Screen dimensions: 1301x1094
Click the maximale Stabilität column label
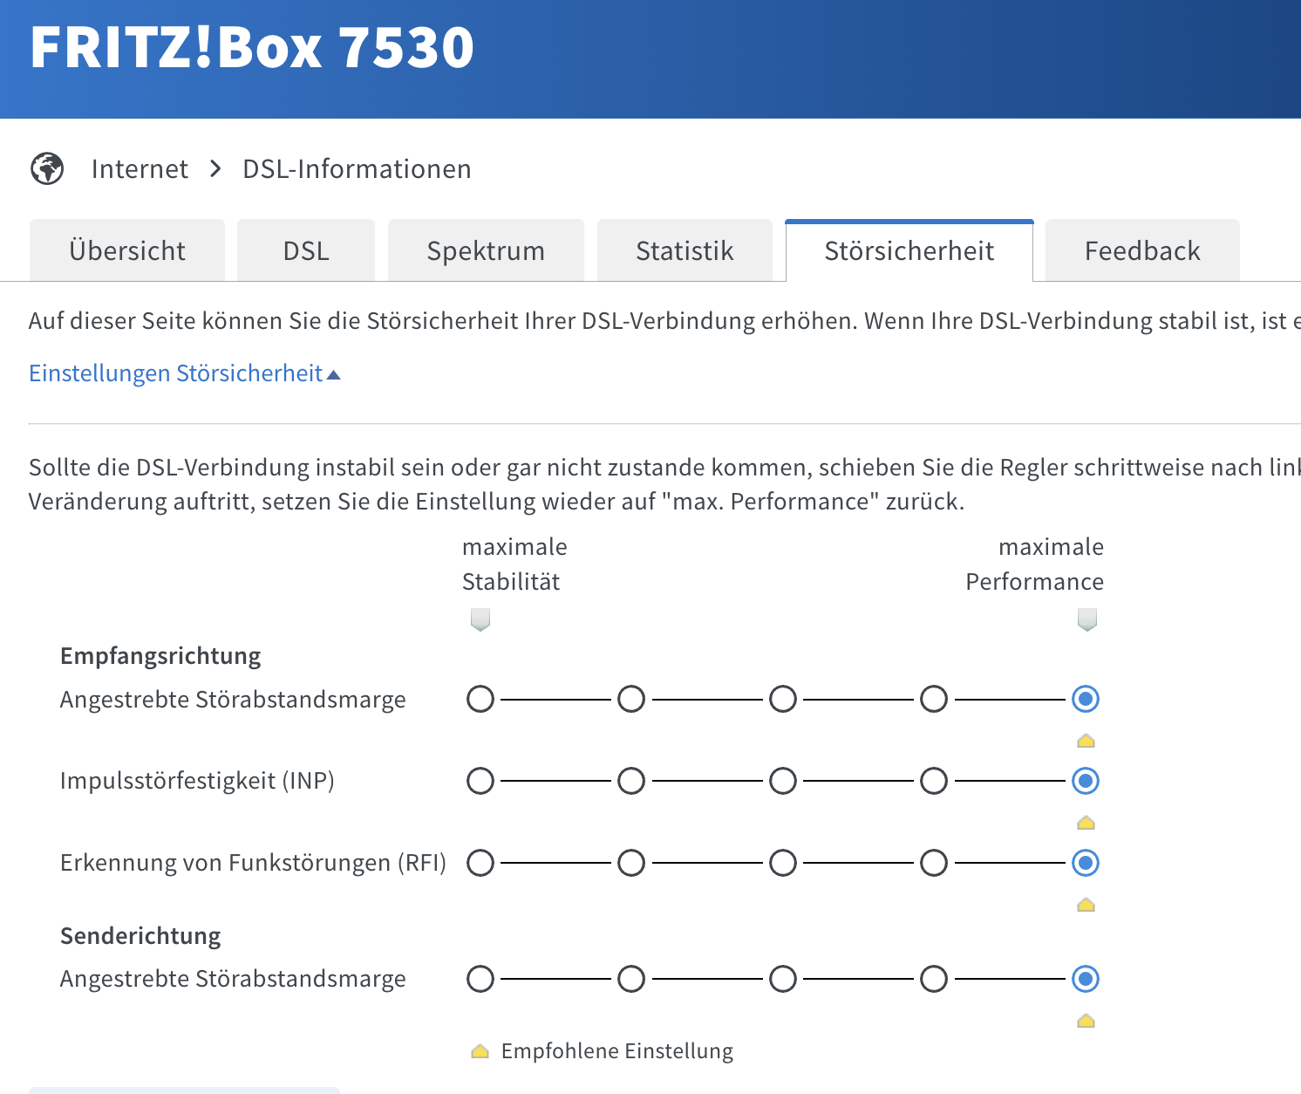tap(514, 564)
